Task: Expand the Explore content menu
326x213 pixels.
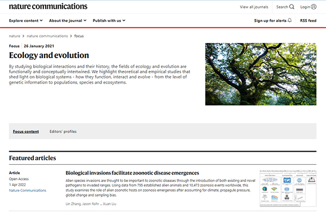Action: point(26,21)
